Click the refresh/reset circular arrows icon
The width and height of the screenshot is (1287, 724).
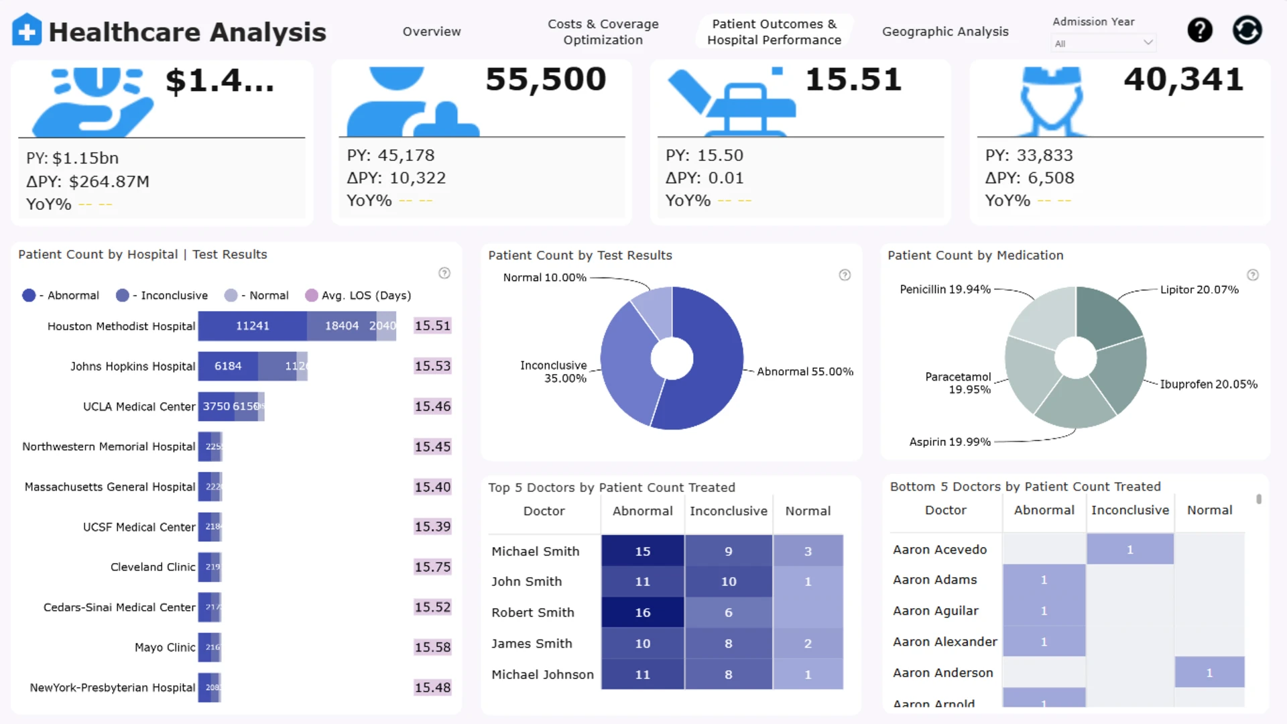[x=1247, y=30]
